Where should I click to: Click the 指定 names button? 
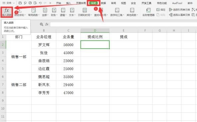tap(161, 10)
